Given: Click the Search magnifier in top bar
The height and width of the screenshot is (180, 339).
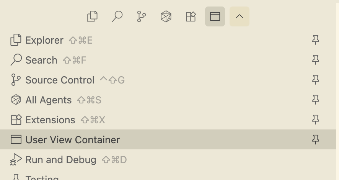Looking at the screenshot, I should click(117, 16).
